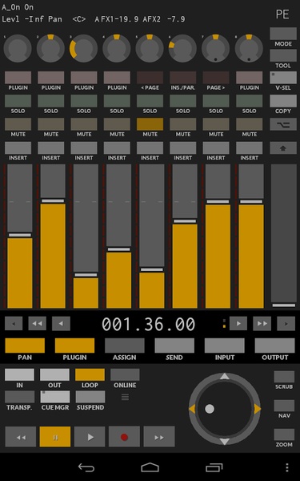Click the single left arrow next to timecode
This screenshot has width=300, height=481.
pyautogui.click(x=61, y=323)
